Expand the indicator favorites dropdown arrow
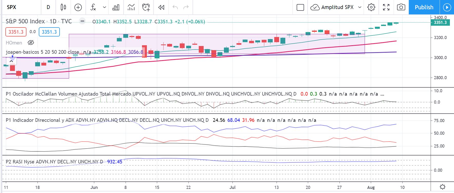This screenshot has height=193, width=454. (105, 7)
